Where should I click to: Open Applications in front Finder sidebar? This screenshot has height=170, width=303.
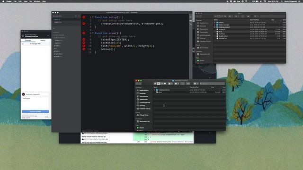tap(143, 90)
